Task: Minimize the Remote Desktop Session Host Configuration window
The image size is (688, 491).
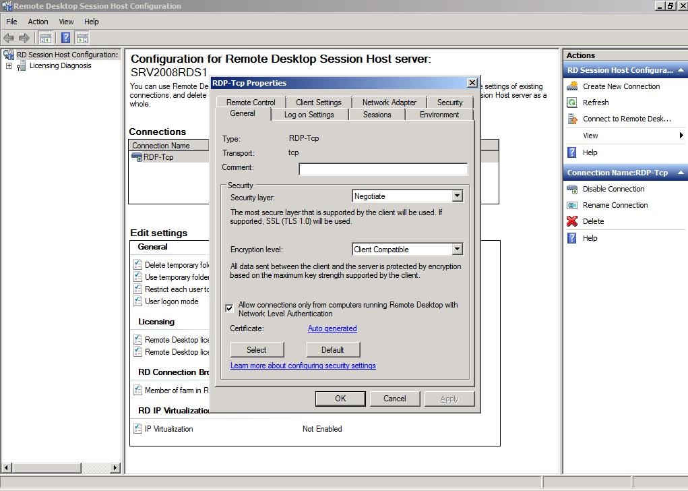Action: tap(660, 5)
